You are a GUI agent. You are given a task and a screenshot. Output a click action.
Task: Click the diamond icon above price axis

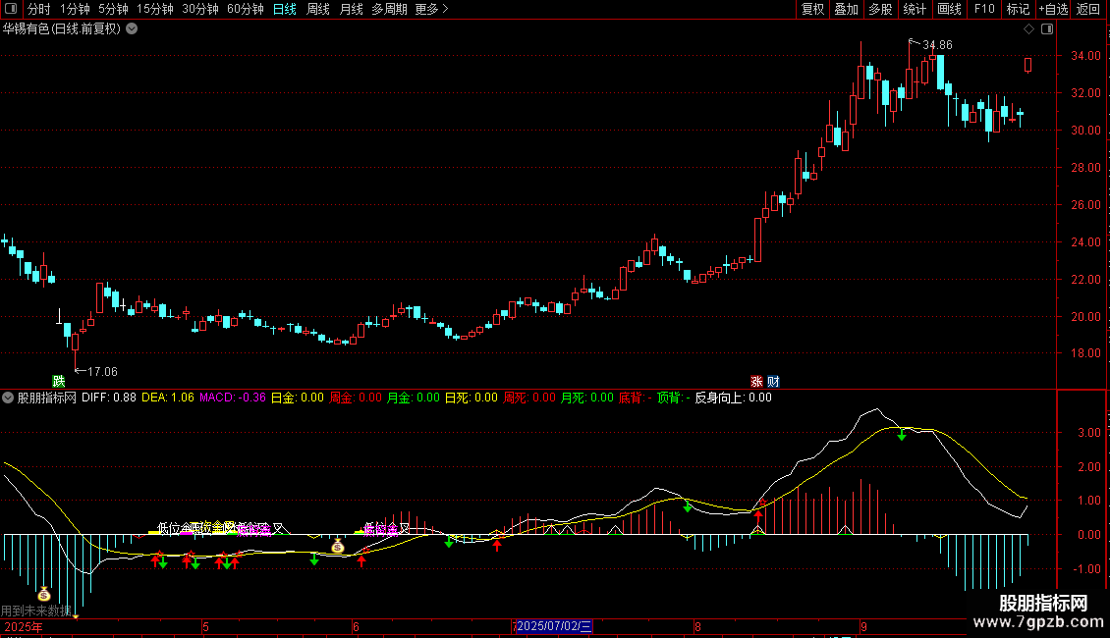(1029, 29)
